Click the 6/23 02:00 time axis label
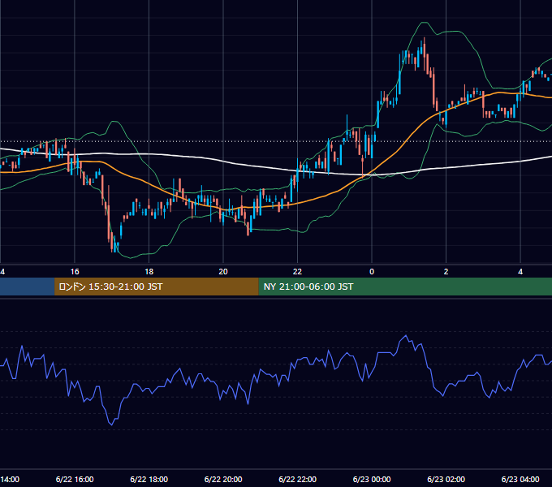This screenshot has width=552, height=487. click(x=446, y=479)
